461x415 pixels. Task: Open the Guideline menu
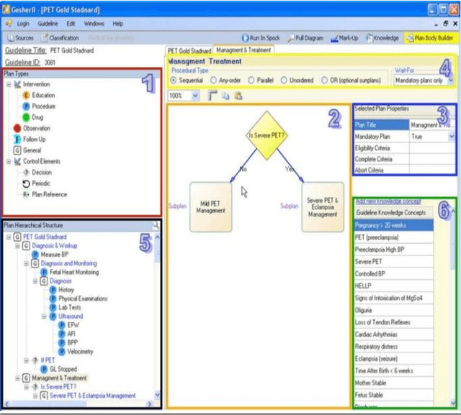pos(47,24)
